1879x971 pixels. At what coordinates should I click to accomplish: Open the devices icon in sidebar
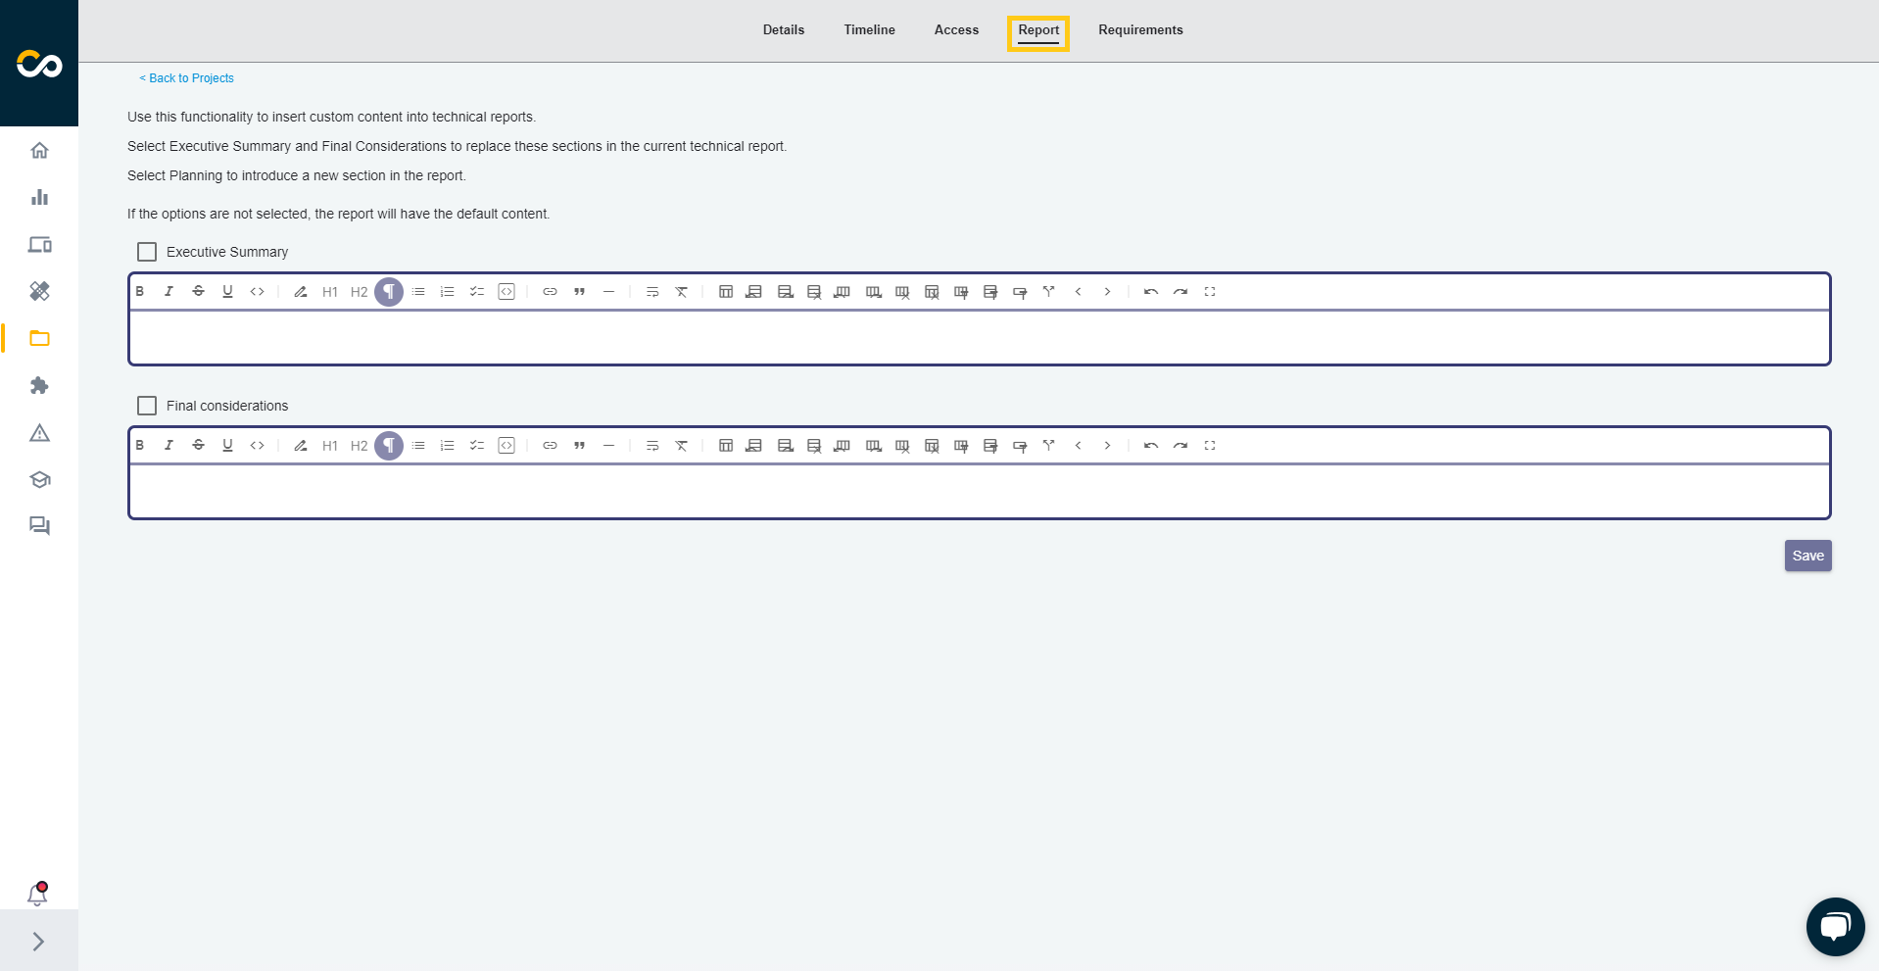(39, 244)
